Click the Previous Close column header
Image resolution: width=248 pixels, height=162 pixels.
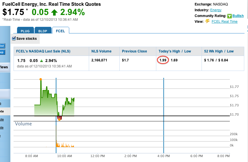[134, 51]
